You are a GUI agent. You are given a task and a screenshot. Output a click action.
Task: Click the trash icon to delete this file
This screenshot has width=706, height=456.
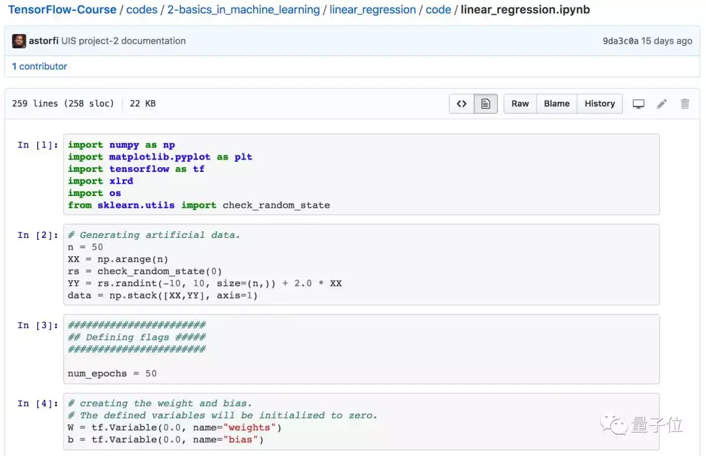pyautogui.click(x=684, y=103)
